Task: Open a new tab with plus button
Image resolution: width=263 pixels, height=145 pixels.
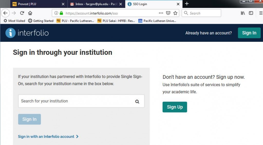Action: [187, 4]
